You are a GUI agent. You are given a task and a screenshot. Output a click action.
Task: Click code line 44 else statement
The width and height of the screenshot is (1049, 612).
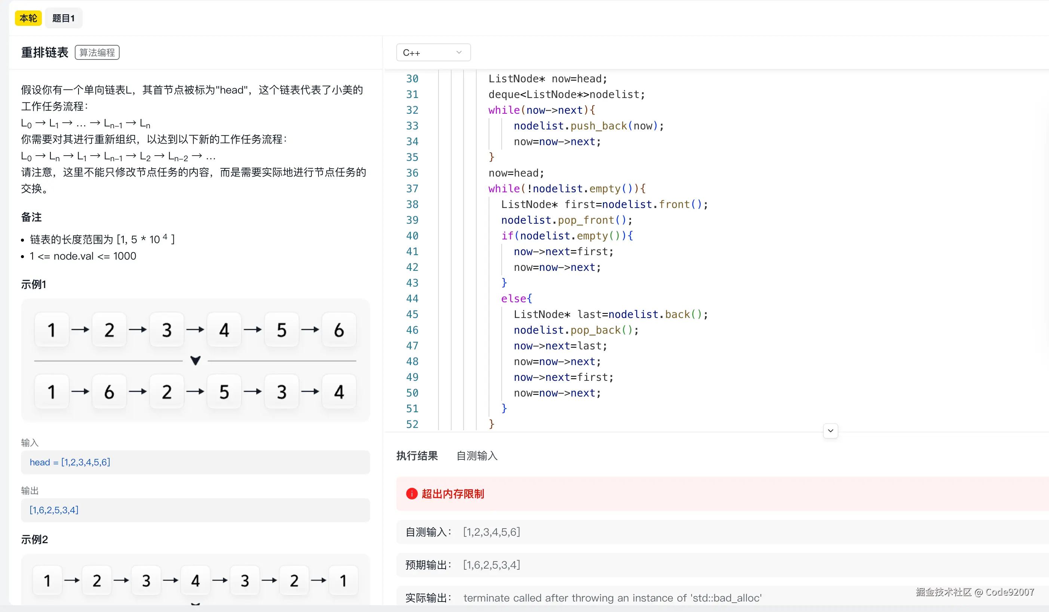(x=516, y=299)
